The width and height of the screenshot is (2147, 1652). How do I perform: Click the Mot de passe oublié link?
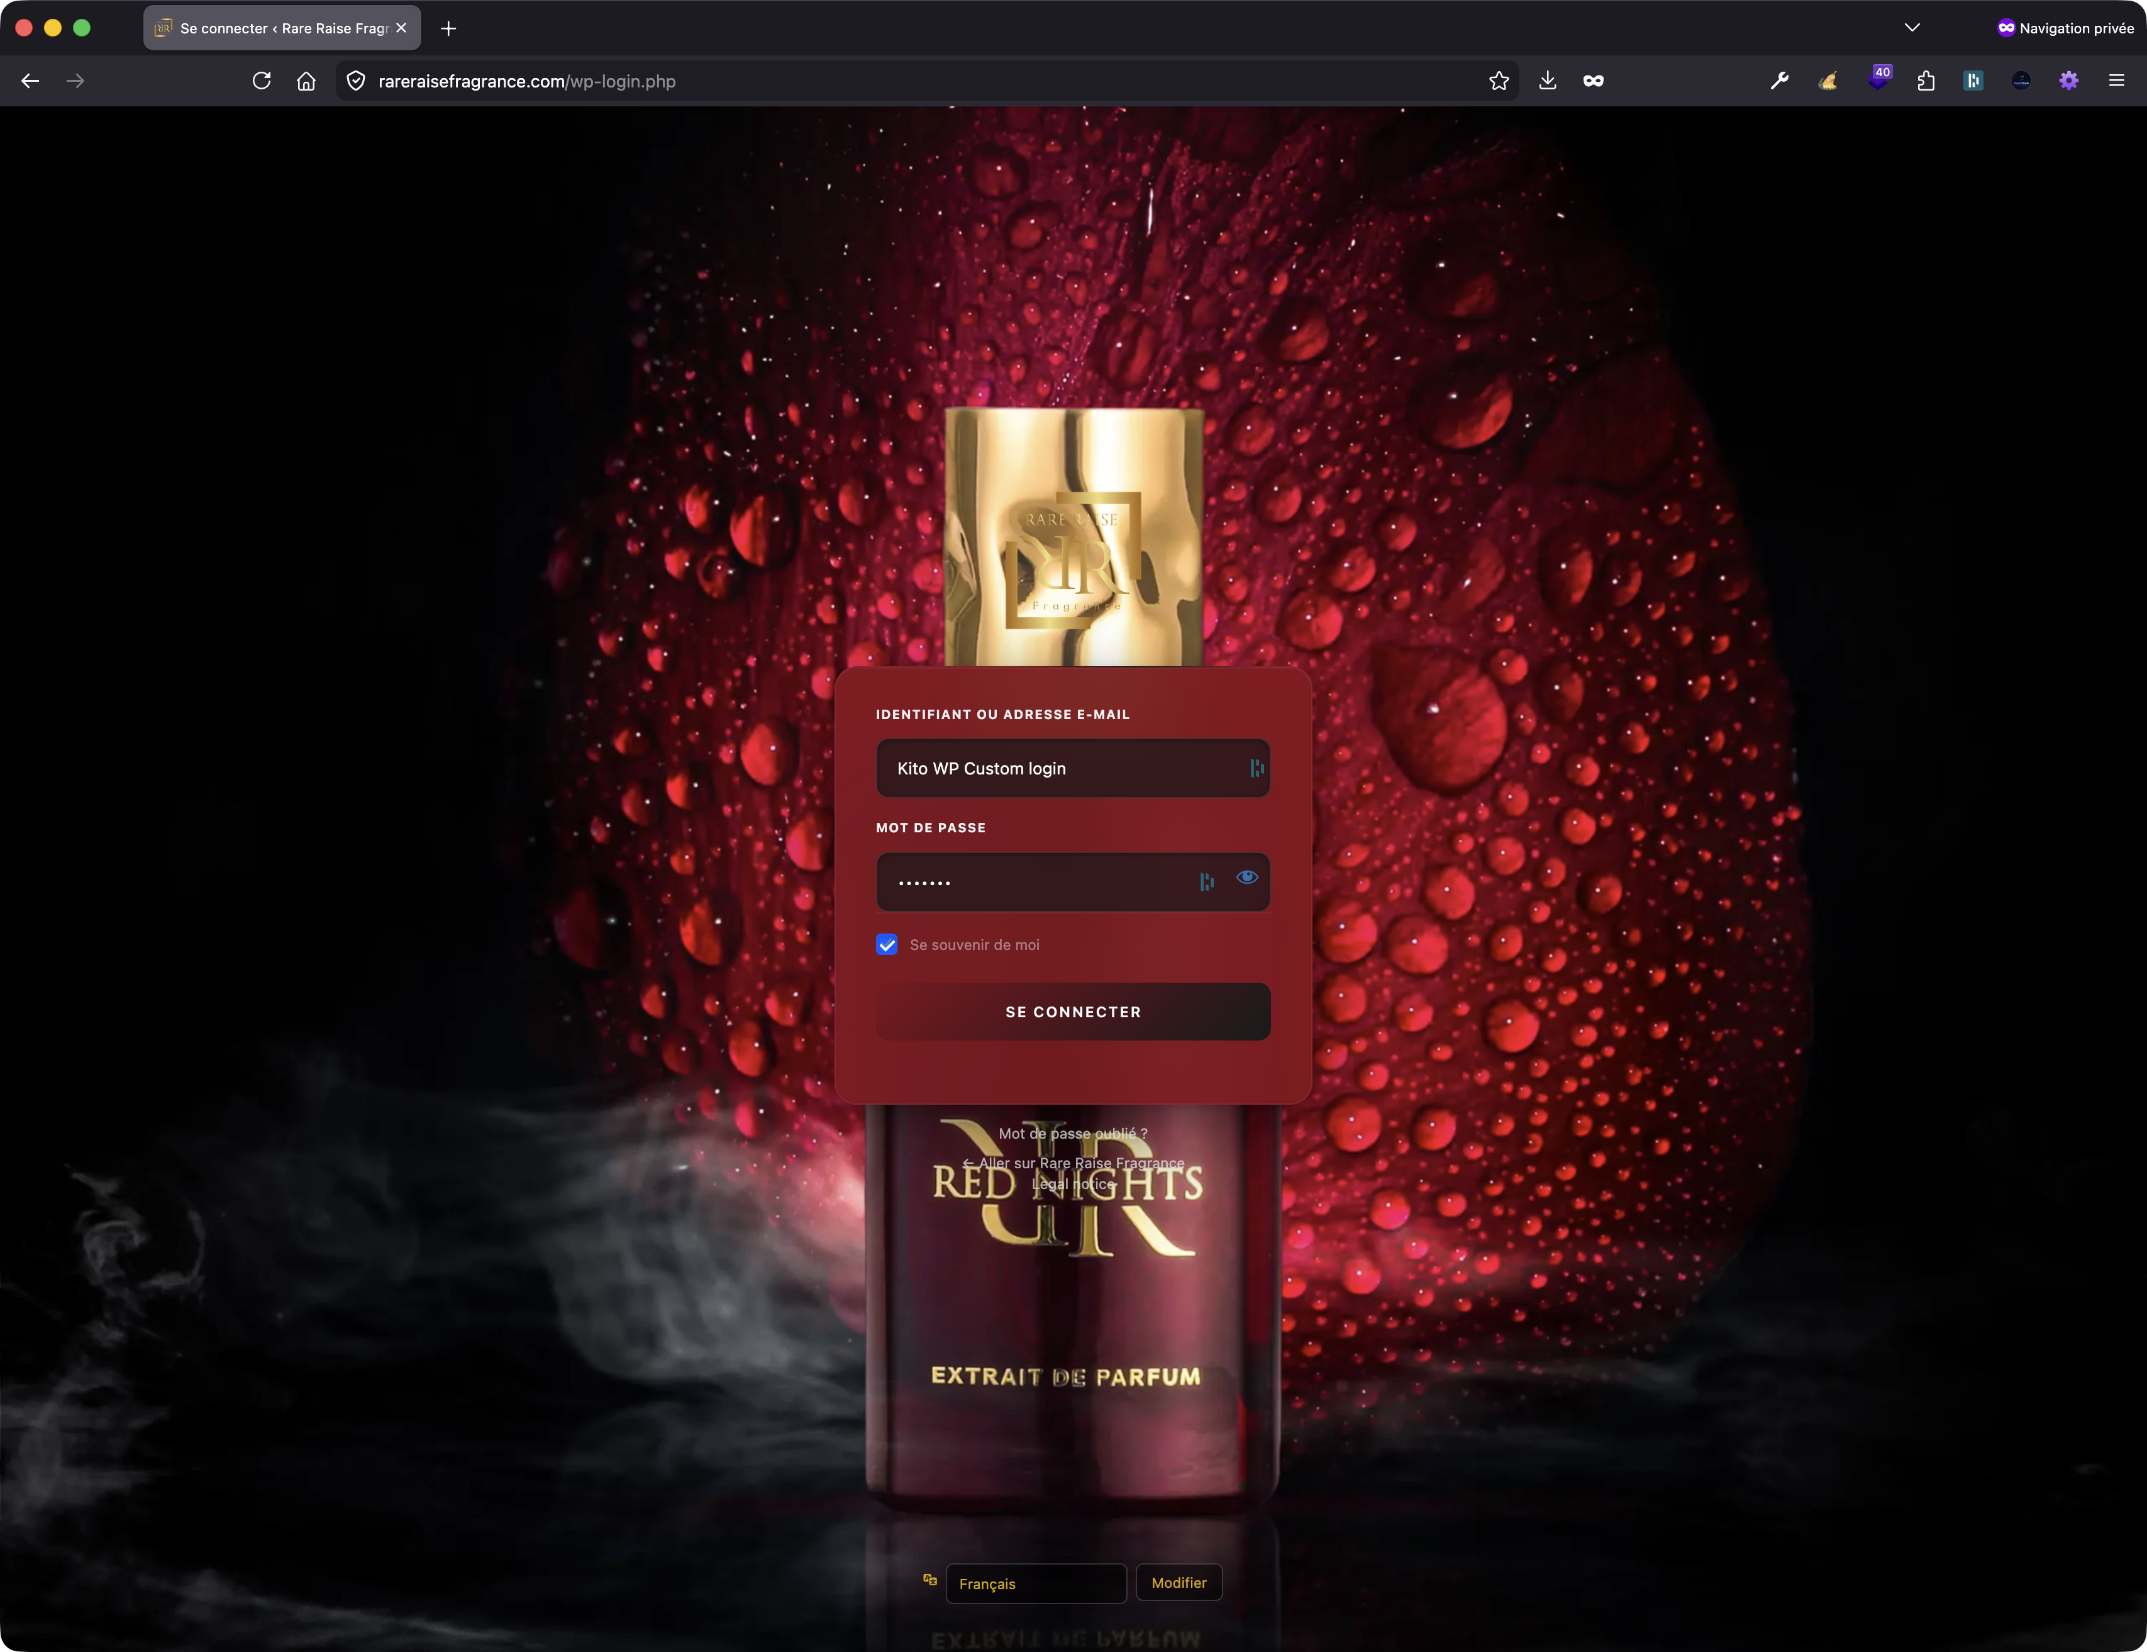[1072, 1134]
